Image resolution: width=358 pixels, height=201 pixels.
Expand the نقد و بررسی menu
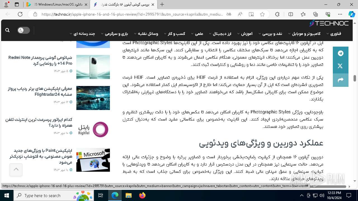[270, 34]
